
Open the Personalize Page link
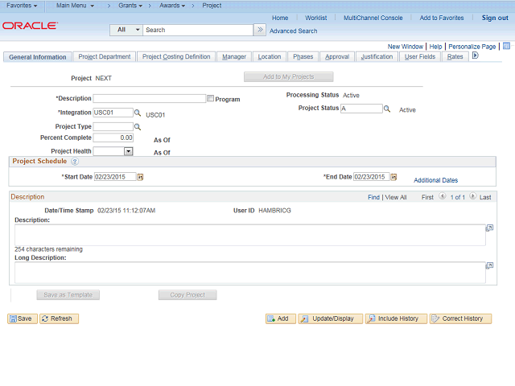[x=472, y=47]
